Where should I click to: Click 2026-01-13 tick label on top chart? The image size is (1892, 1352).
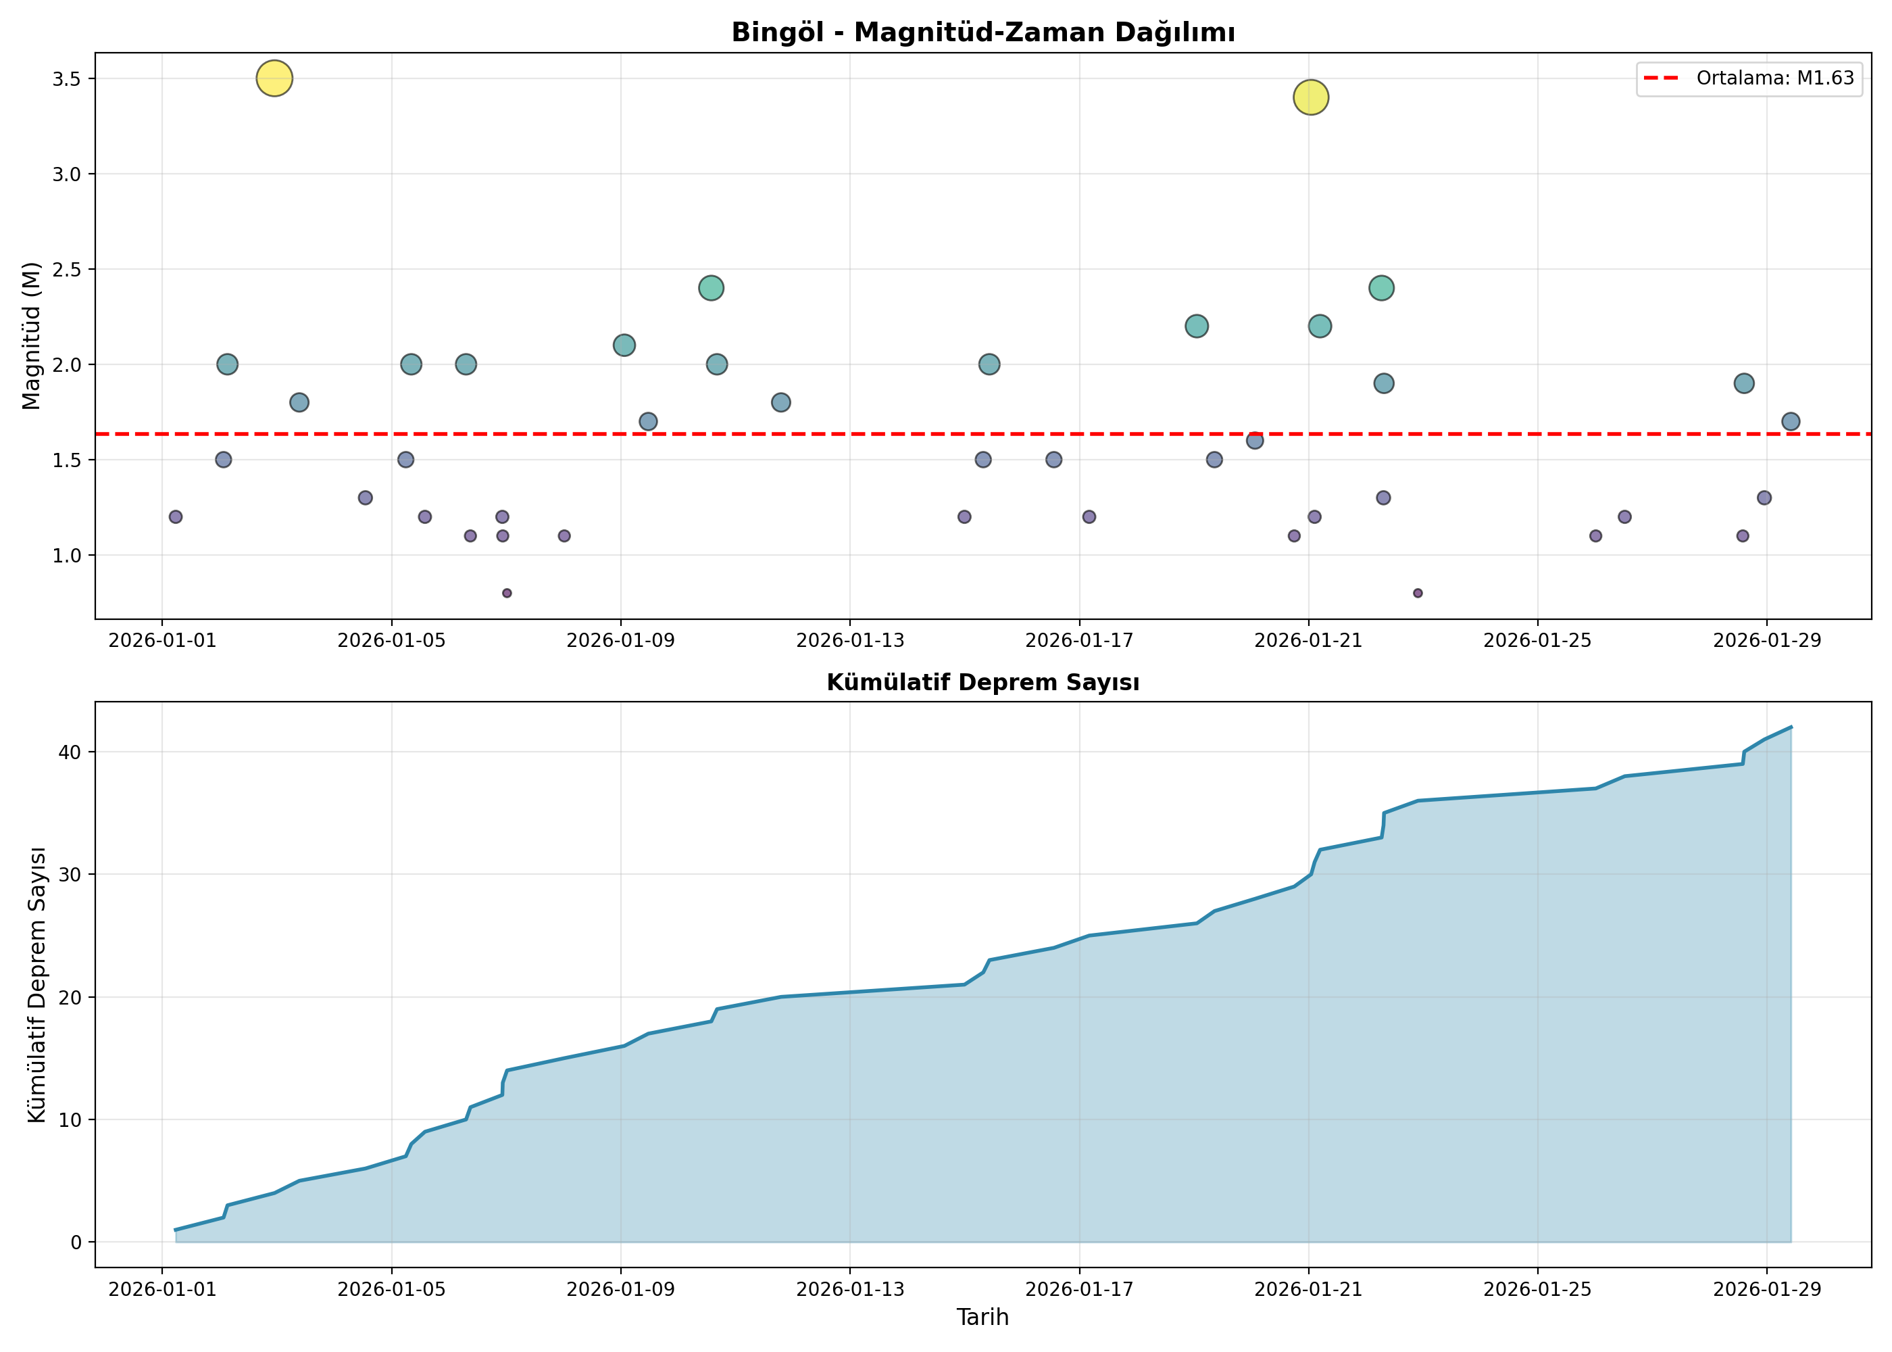(x=849, y=640)
